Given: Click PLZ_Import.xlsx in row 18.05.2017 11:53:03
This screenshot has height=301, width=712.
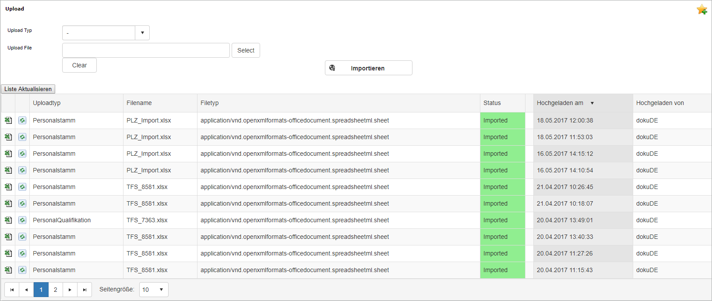Looking at the screenshot, I should tap(149, 137).
